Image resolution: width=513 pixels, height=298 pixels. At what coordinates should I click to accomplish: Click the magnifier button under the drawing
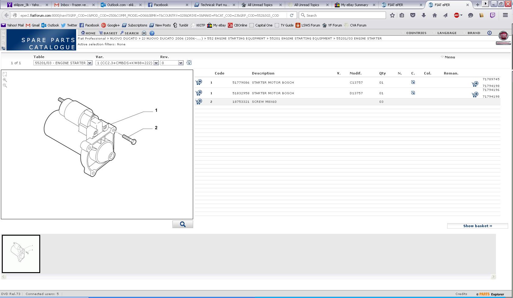point(183,224)
